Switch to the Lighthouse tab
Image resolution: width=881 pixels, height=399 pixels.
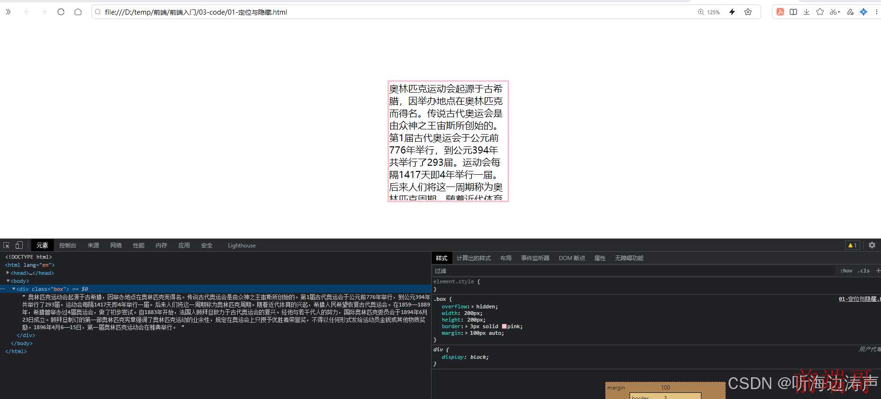click(x=242, y=246)
